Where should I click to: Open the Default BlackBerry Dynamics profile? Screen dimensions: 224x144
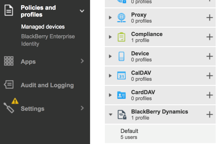(160, 134)
